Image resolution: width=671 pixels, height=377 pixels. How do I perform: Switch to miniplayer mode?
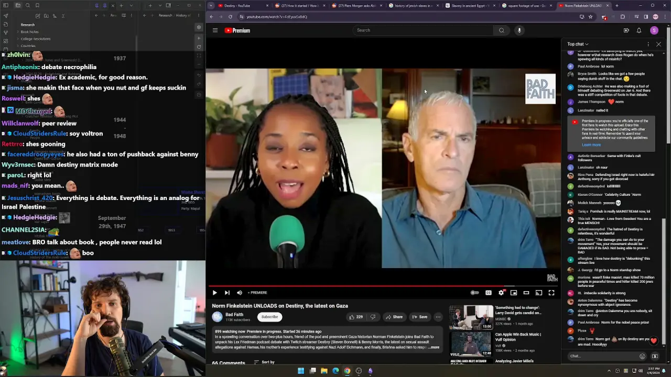pos(514,293)
